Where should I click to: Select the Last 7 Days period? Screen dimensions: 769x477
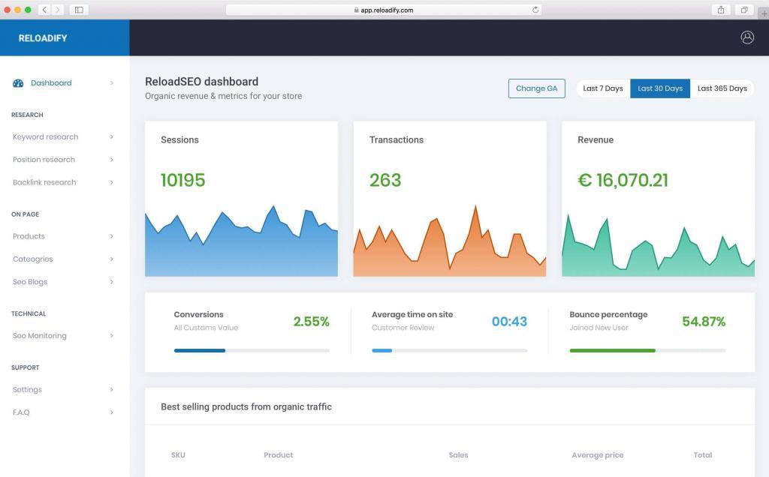tap(602, 88)
